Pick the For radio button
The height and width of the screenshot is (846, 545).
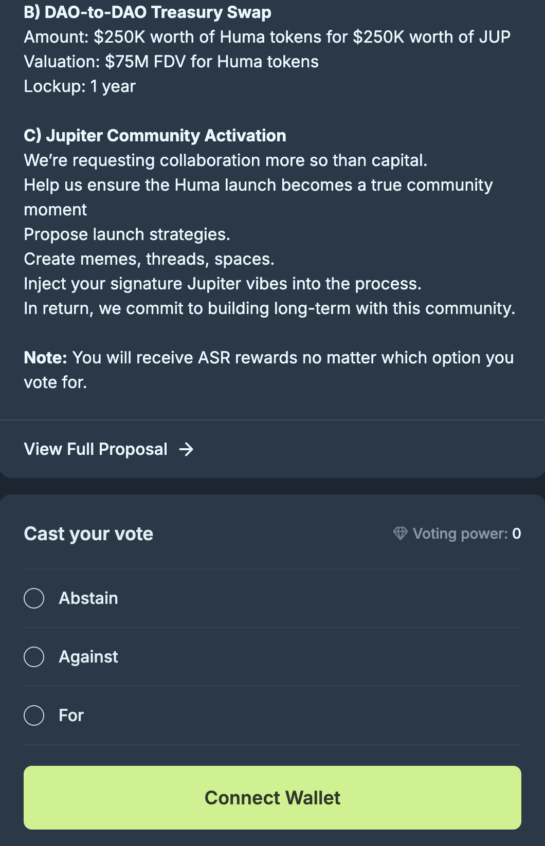(x=34, y=715)
